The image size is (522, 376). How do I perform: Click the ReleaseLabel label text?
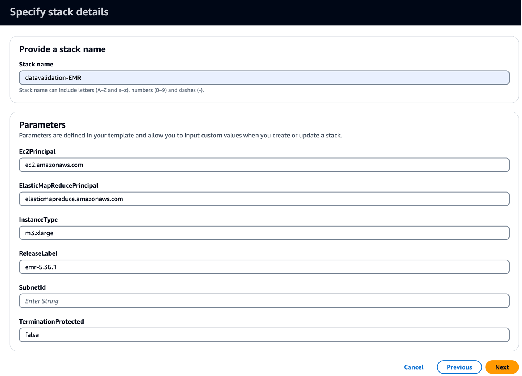click(x=38, y=253)
